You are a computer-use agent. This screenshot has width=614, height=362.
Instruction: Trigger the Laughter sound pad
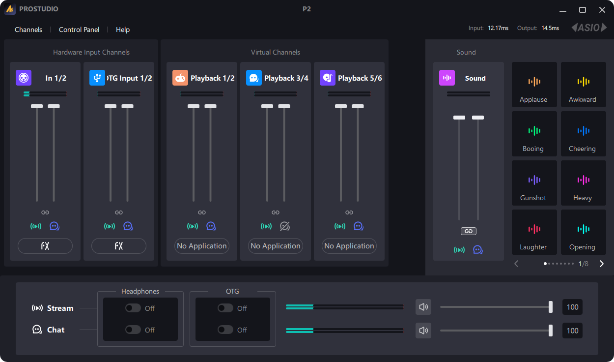tap(534, 232)
